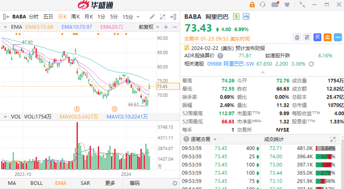Click the EMA5:70.68 legend
This screenshot has height=189, width=344.
pos(39,27)
